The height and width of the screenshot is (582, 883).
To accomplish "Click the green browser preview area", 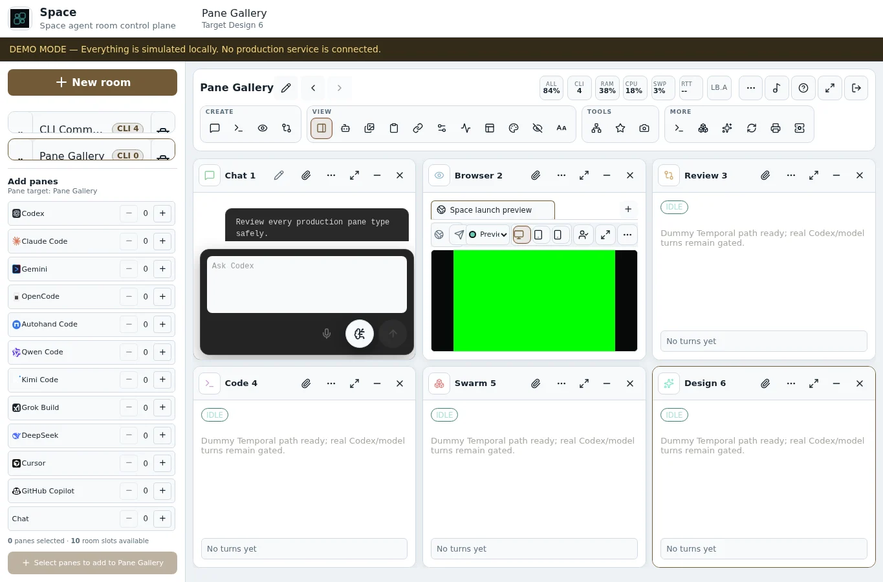I will click(x=534, y=301).
